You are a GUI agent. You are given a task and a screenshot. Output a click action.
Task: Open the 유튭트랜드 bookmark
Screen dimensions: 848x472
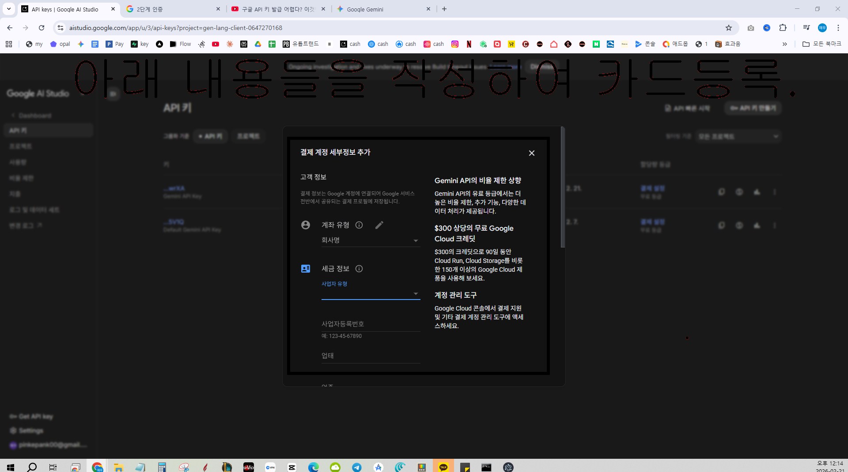click(301, 44)
